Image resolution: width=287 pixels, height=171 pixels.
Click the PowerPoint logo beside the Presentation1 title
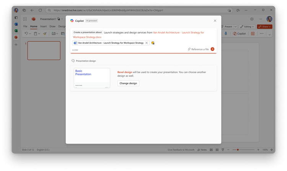point(34,19)
